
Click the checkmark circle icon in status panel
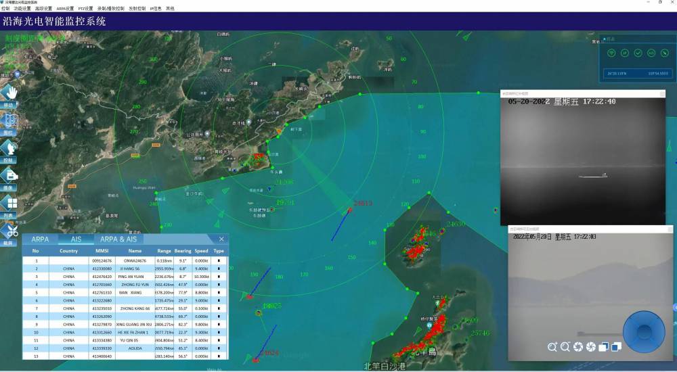638,53
